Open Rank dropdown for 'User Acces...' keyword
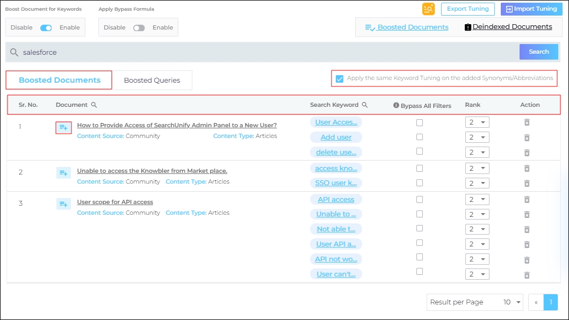Image resolution: width=569 pixels, height=320 pixels. (477, 122)
